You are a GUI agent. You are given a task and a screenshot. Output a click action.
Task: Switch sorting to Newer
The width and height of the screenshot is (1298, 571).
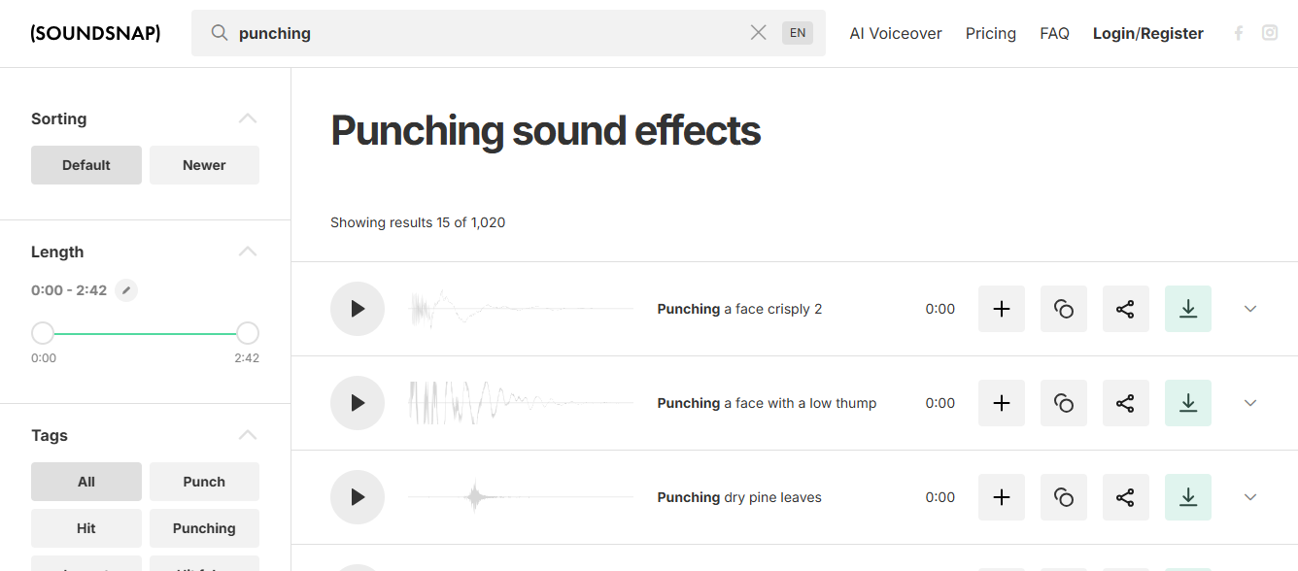(204, 164)
